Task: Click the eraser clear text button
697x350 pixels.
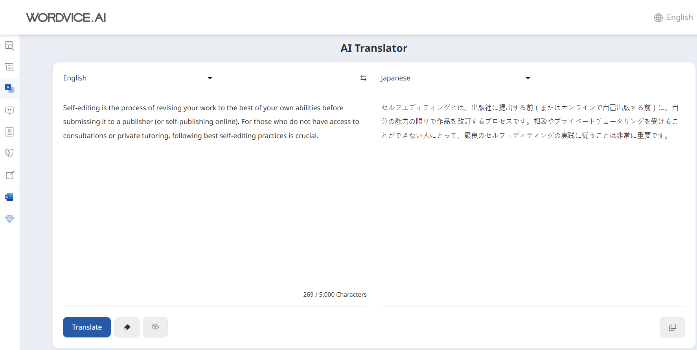Action: pos(127,327)
